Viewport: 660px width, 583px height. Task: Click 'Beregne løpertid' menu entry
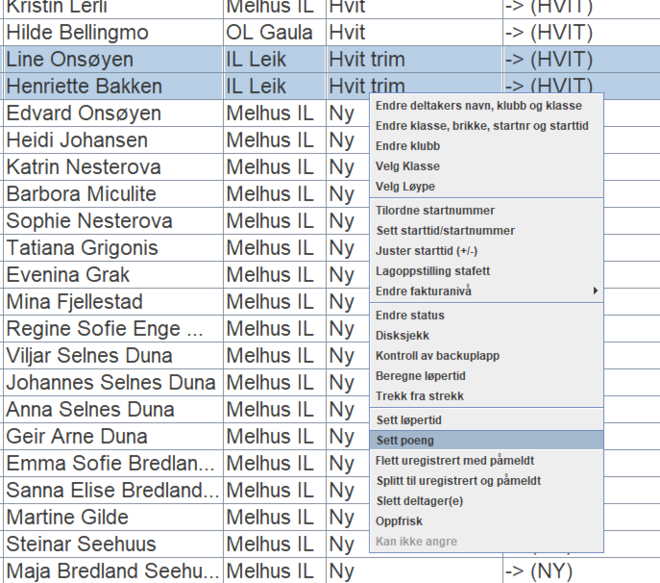419,376
